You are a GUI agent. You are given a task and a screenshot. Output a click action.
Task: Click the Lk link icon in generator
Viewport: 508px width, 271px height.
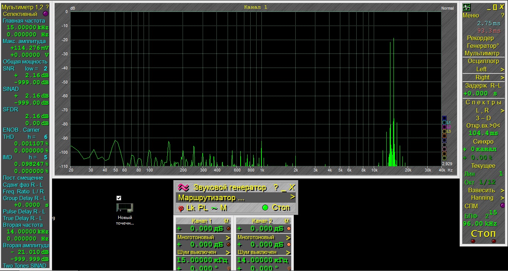point(191,208)
